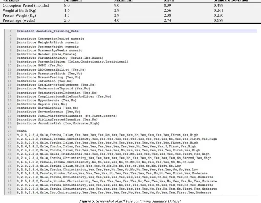The width and height of the screenshot is (261, 203).
Task: Click the '@attribute Sepsis {Yes,No}' line
Action: pyautogui.click(x=42, y=104)
